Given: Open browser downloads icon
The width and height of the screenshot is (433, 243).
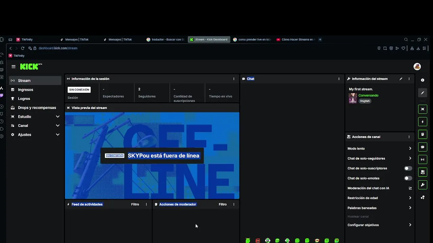Looking at the screenshot, I should (418, 48).
